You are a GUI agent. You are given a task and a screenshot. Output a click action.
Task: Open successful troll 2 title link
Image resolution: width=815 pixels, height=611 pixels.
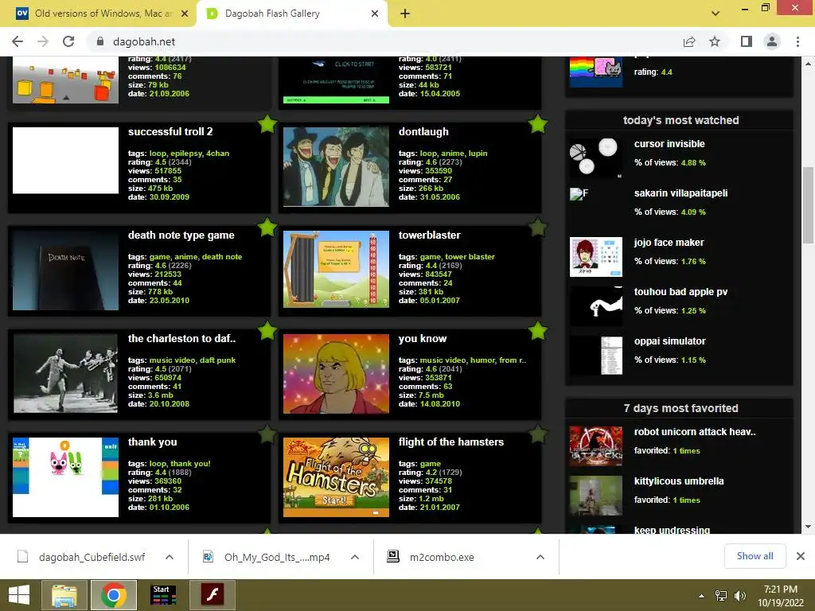170,132
